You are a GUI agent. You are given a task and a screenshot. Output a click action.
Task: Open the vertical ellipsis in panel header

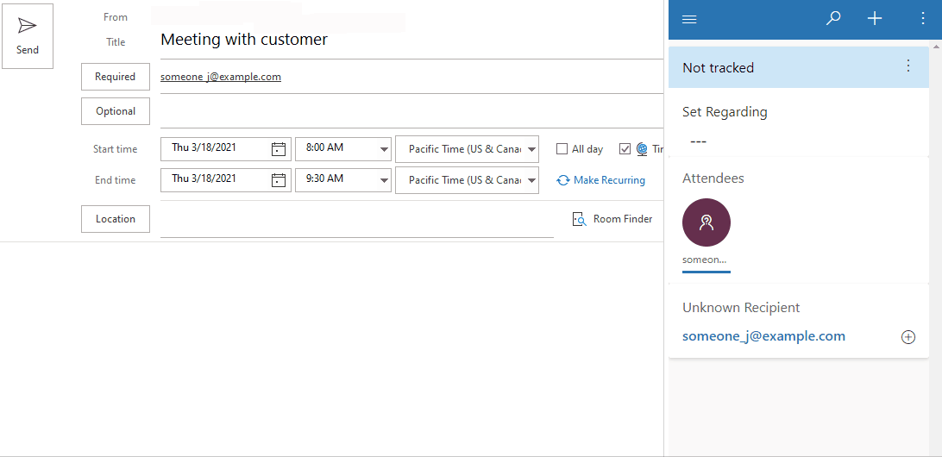coord(923,19)
